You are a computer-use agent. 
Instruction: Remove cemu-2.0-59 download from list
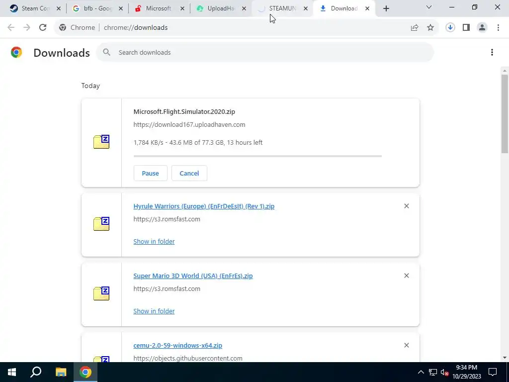point(407,345)
